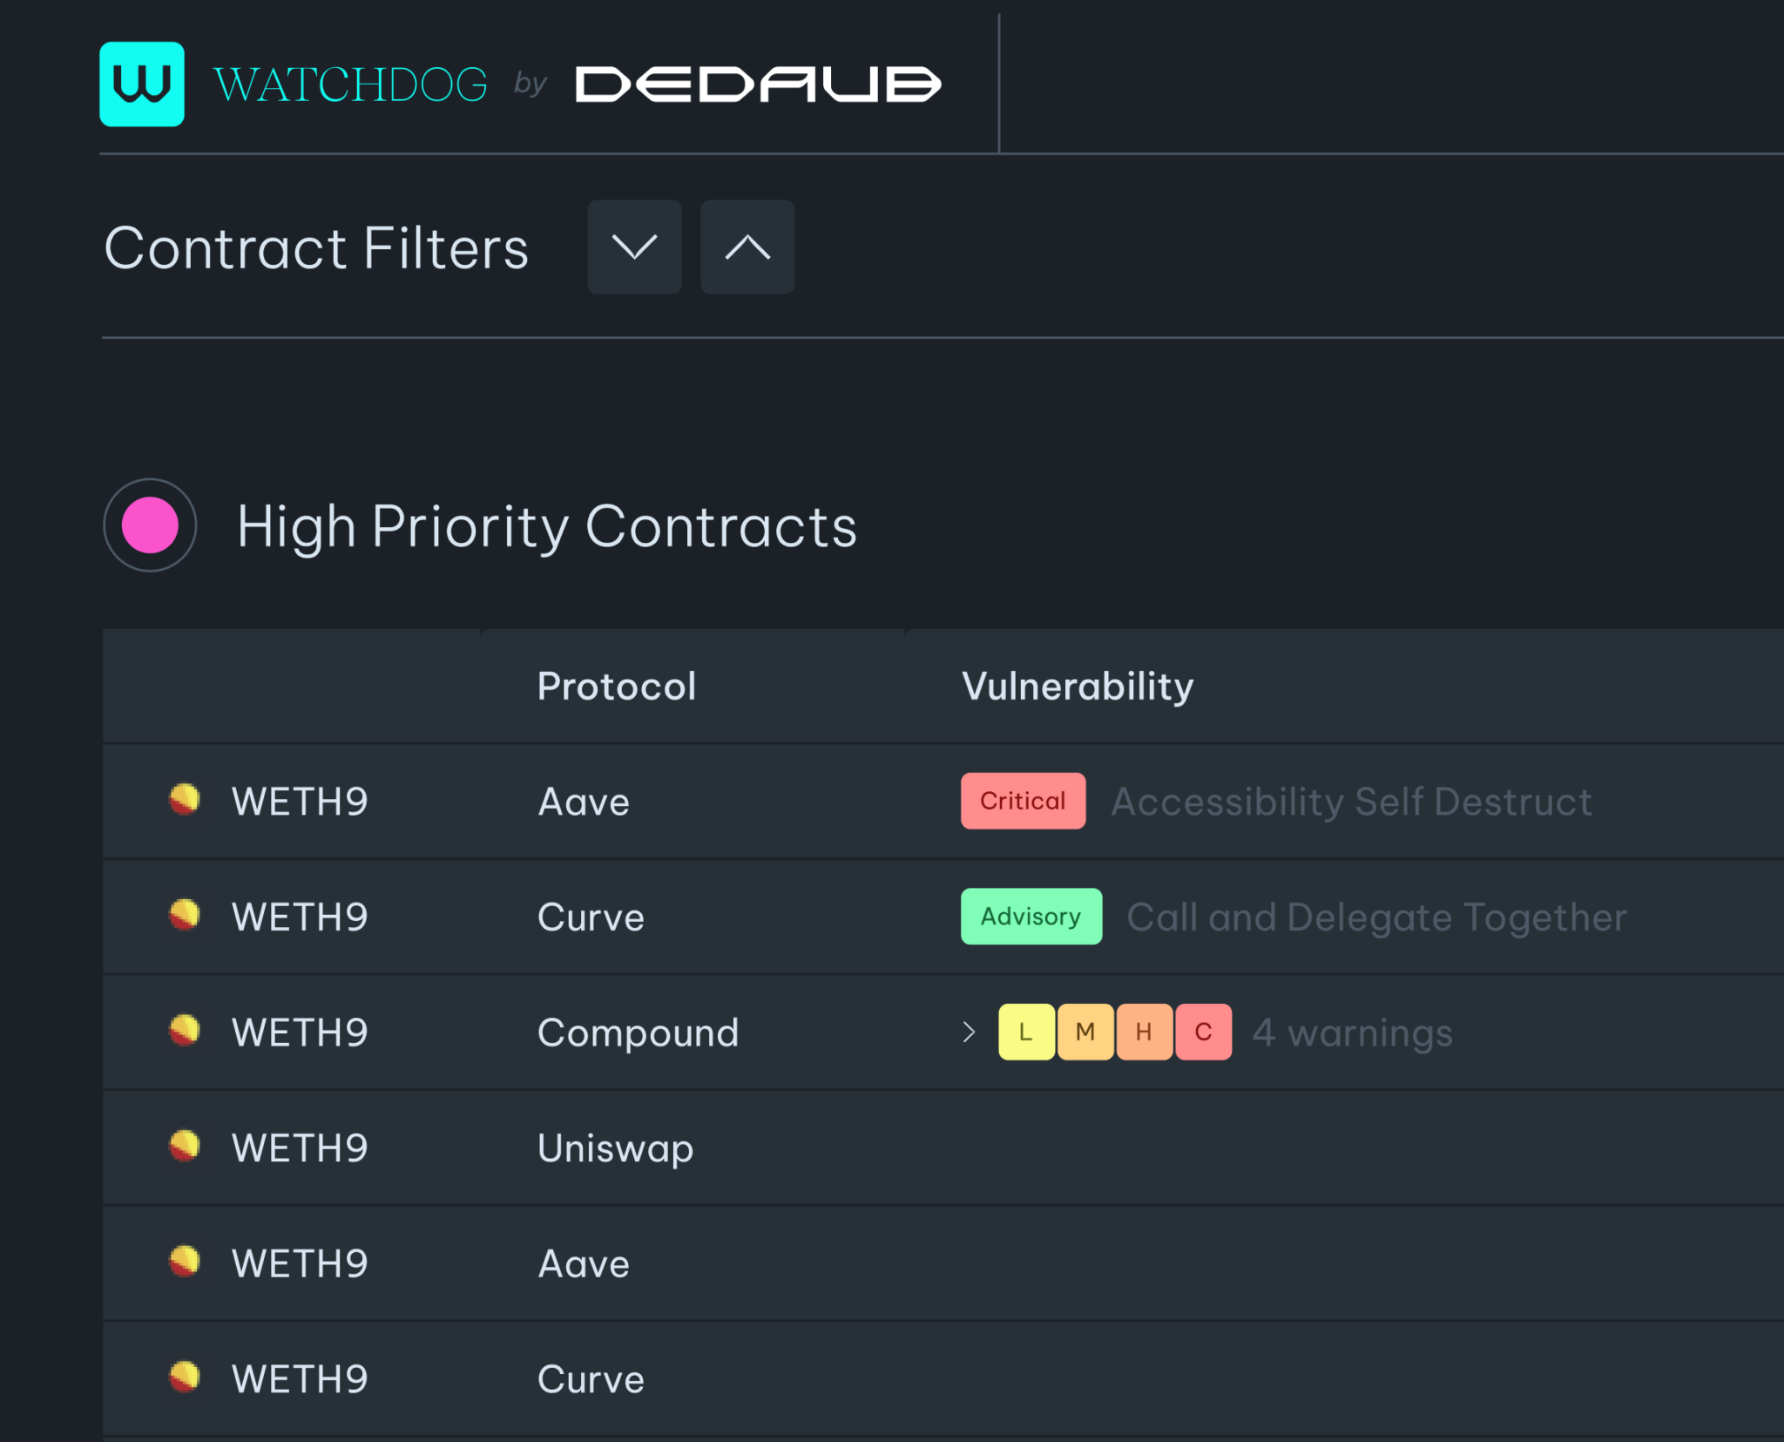The width and height of the screenshot is (1784, 1442).
Task: Click token icon in the WETH9 Compound row
Action: [x=184, y=1031]
